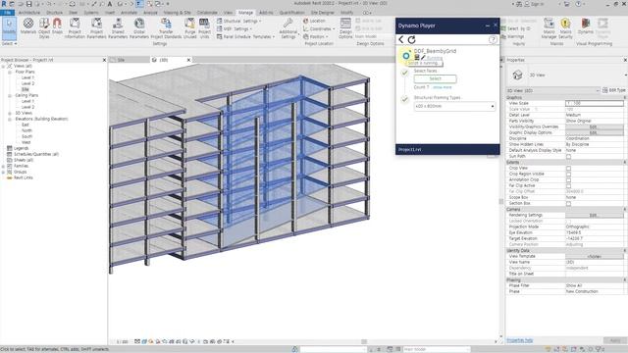Screen dimensions: 628x353
Task: Open the Structural Framing Types dropdown
Action: (454, 107)
